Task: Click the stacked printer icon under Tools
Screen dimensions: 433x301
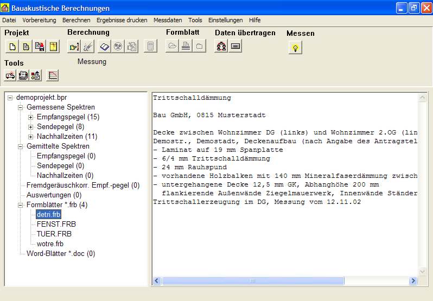Action: click(23, 75)
